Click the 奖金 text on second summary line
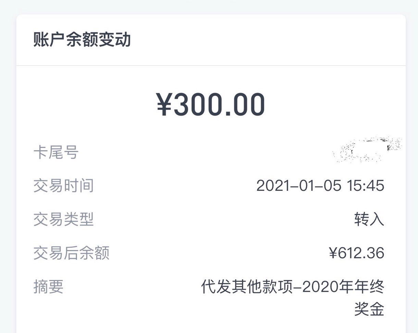 (369, 309)
